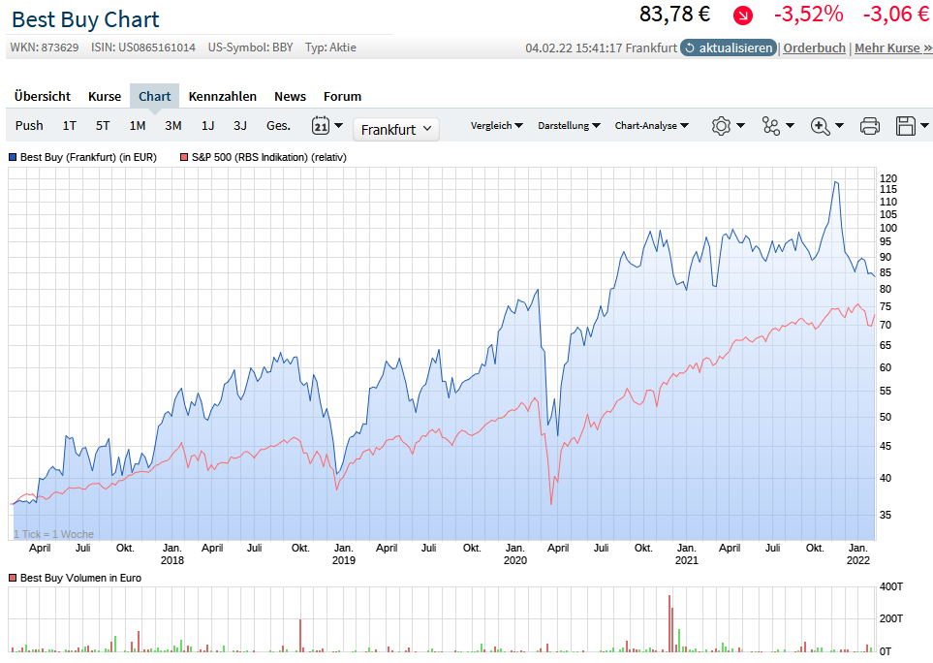This screenshot has height=663, width=933.
Task: Open the News tab
Action: 290,96
